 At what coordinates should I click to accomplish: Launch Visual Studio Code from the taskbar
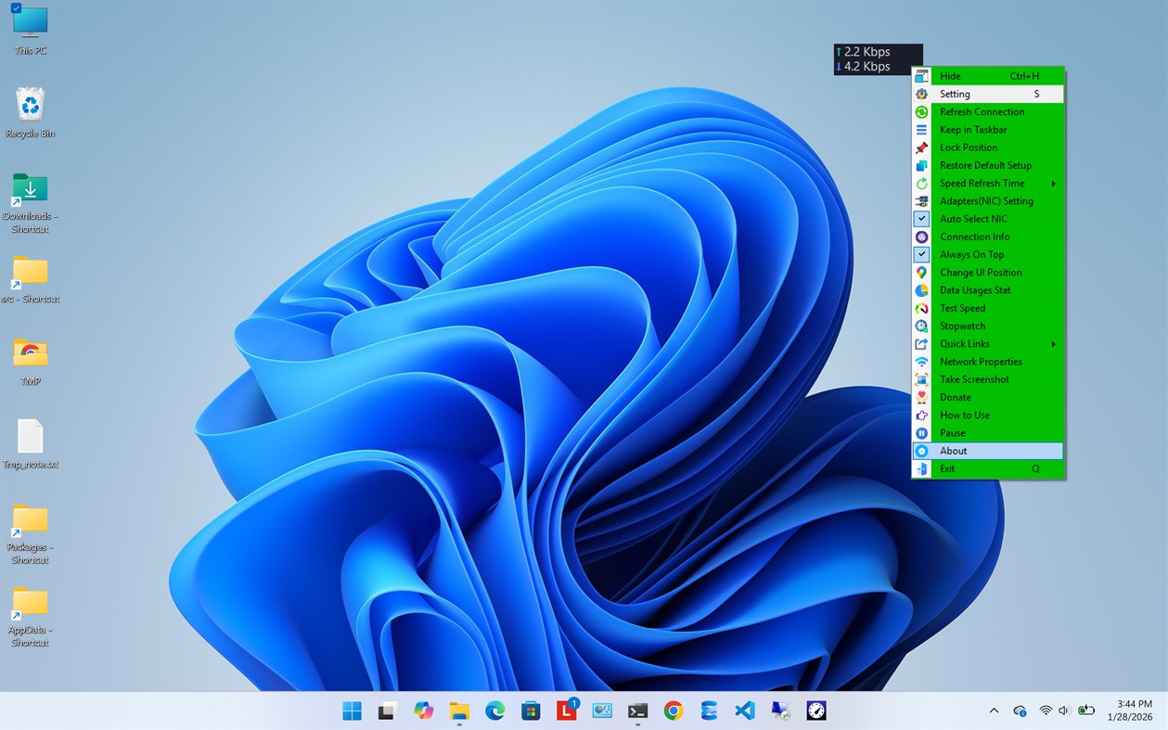click(744, 711)
